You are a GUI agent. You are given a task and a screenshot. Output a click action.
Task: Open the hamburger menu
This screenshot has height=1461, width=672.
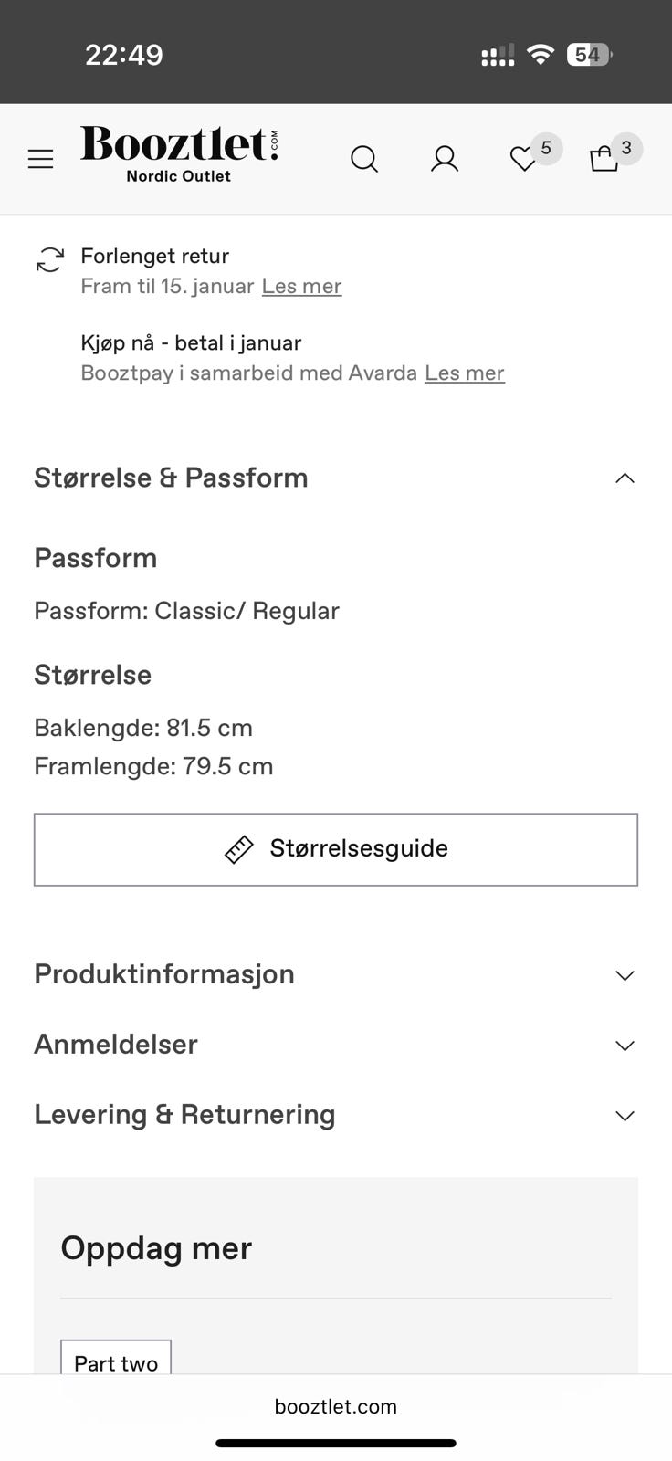pyautogui.click(x=40, y=160)
